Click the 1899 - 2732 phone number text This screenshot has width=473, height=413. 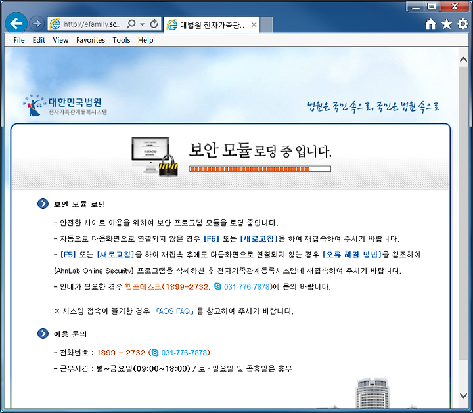tap(121, 353)
